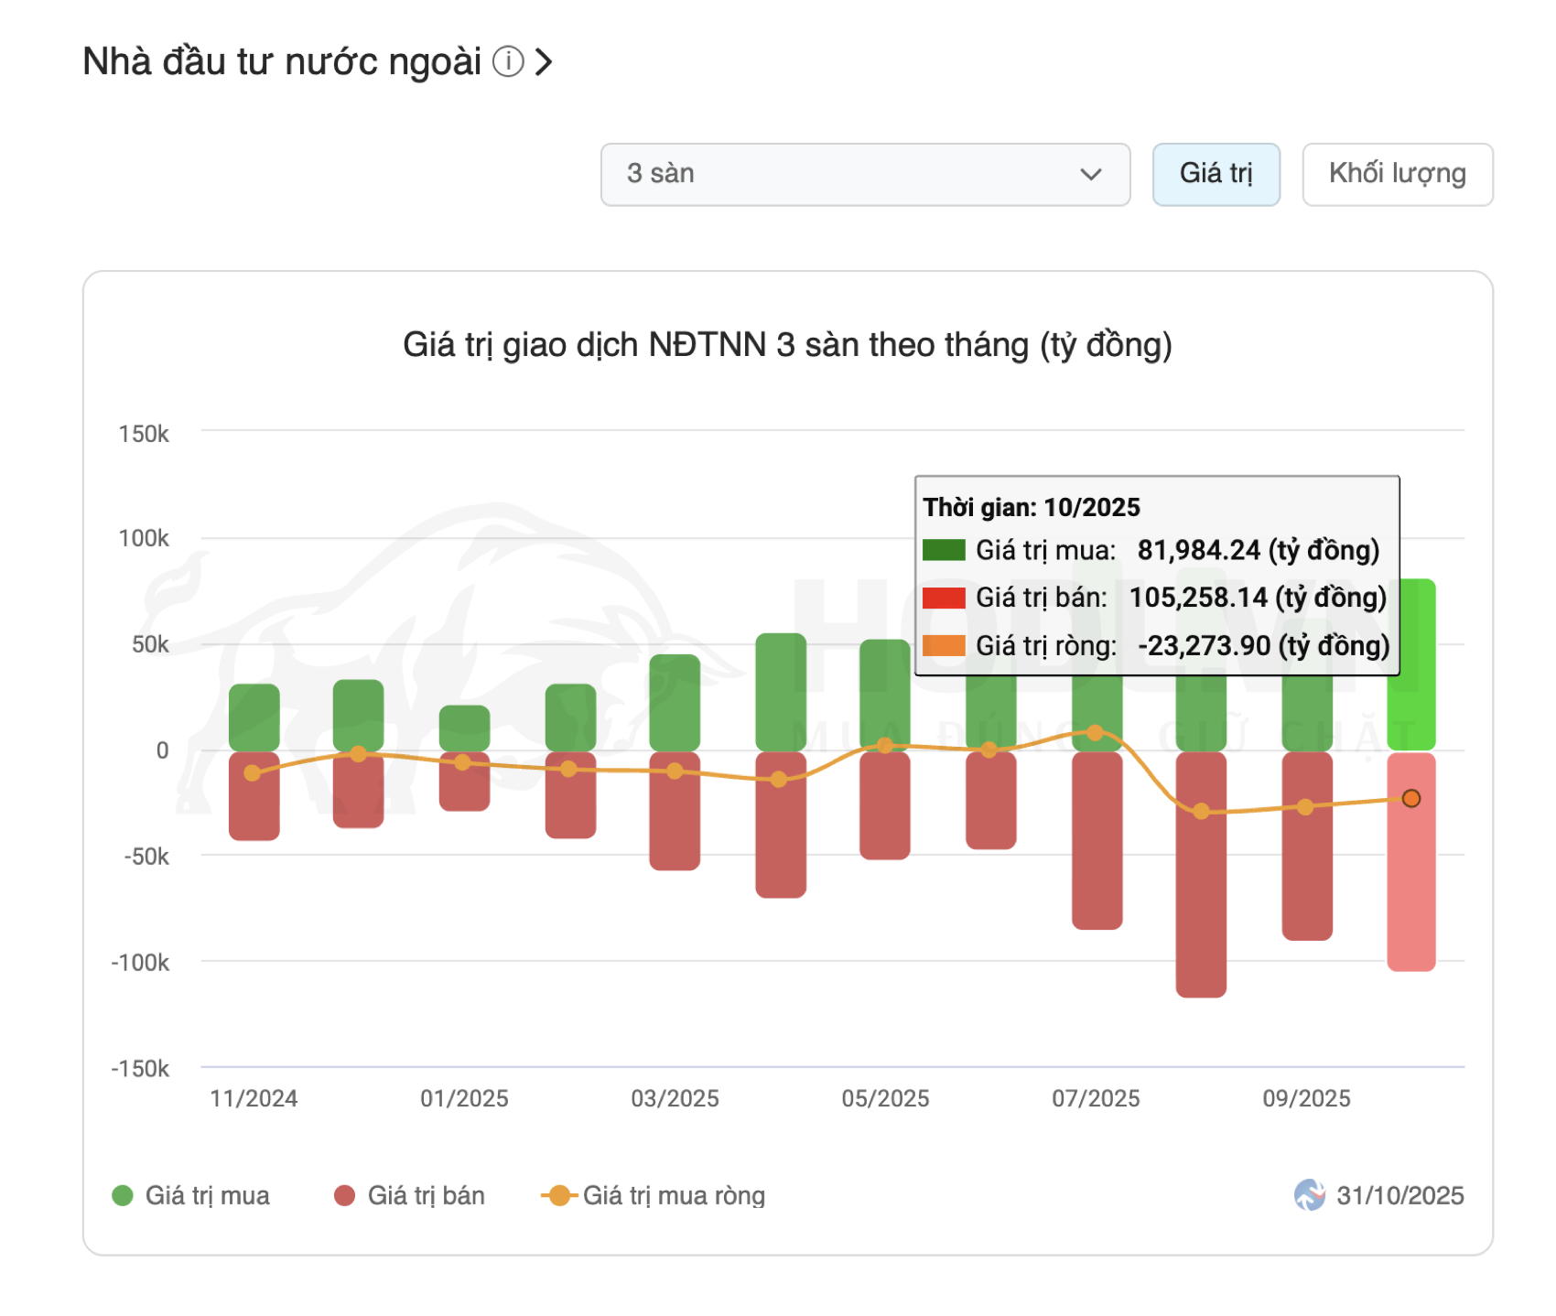Expand details using the arrow after Nhà đầu tư nước ngoài
Screen dimensions: 1556x1316
coord(546,62)
